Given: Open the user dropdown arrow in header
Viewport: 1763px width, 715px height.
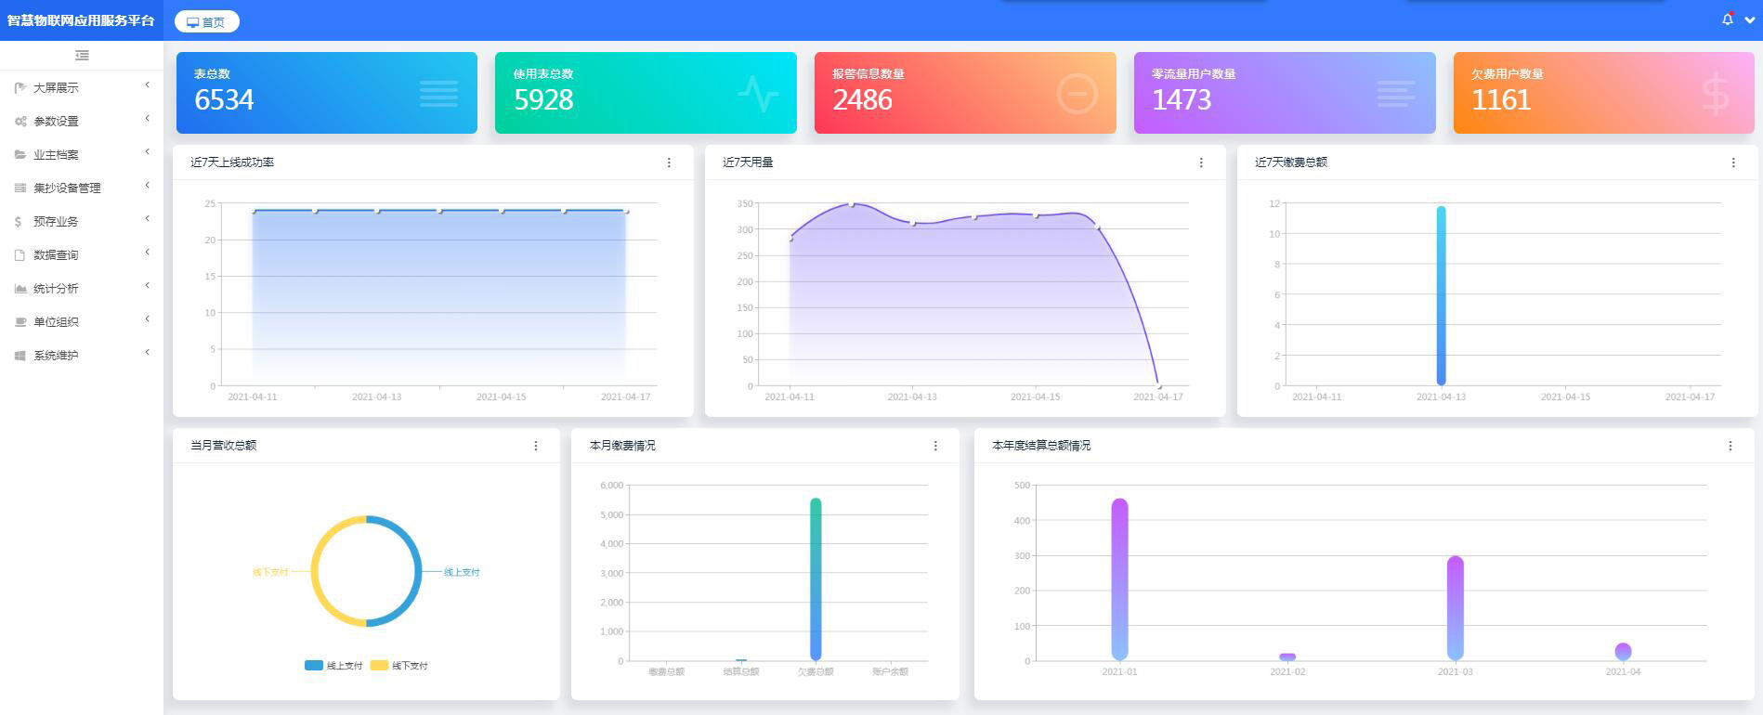Looking at the screenshot, I should [1750, 20].
